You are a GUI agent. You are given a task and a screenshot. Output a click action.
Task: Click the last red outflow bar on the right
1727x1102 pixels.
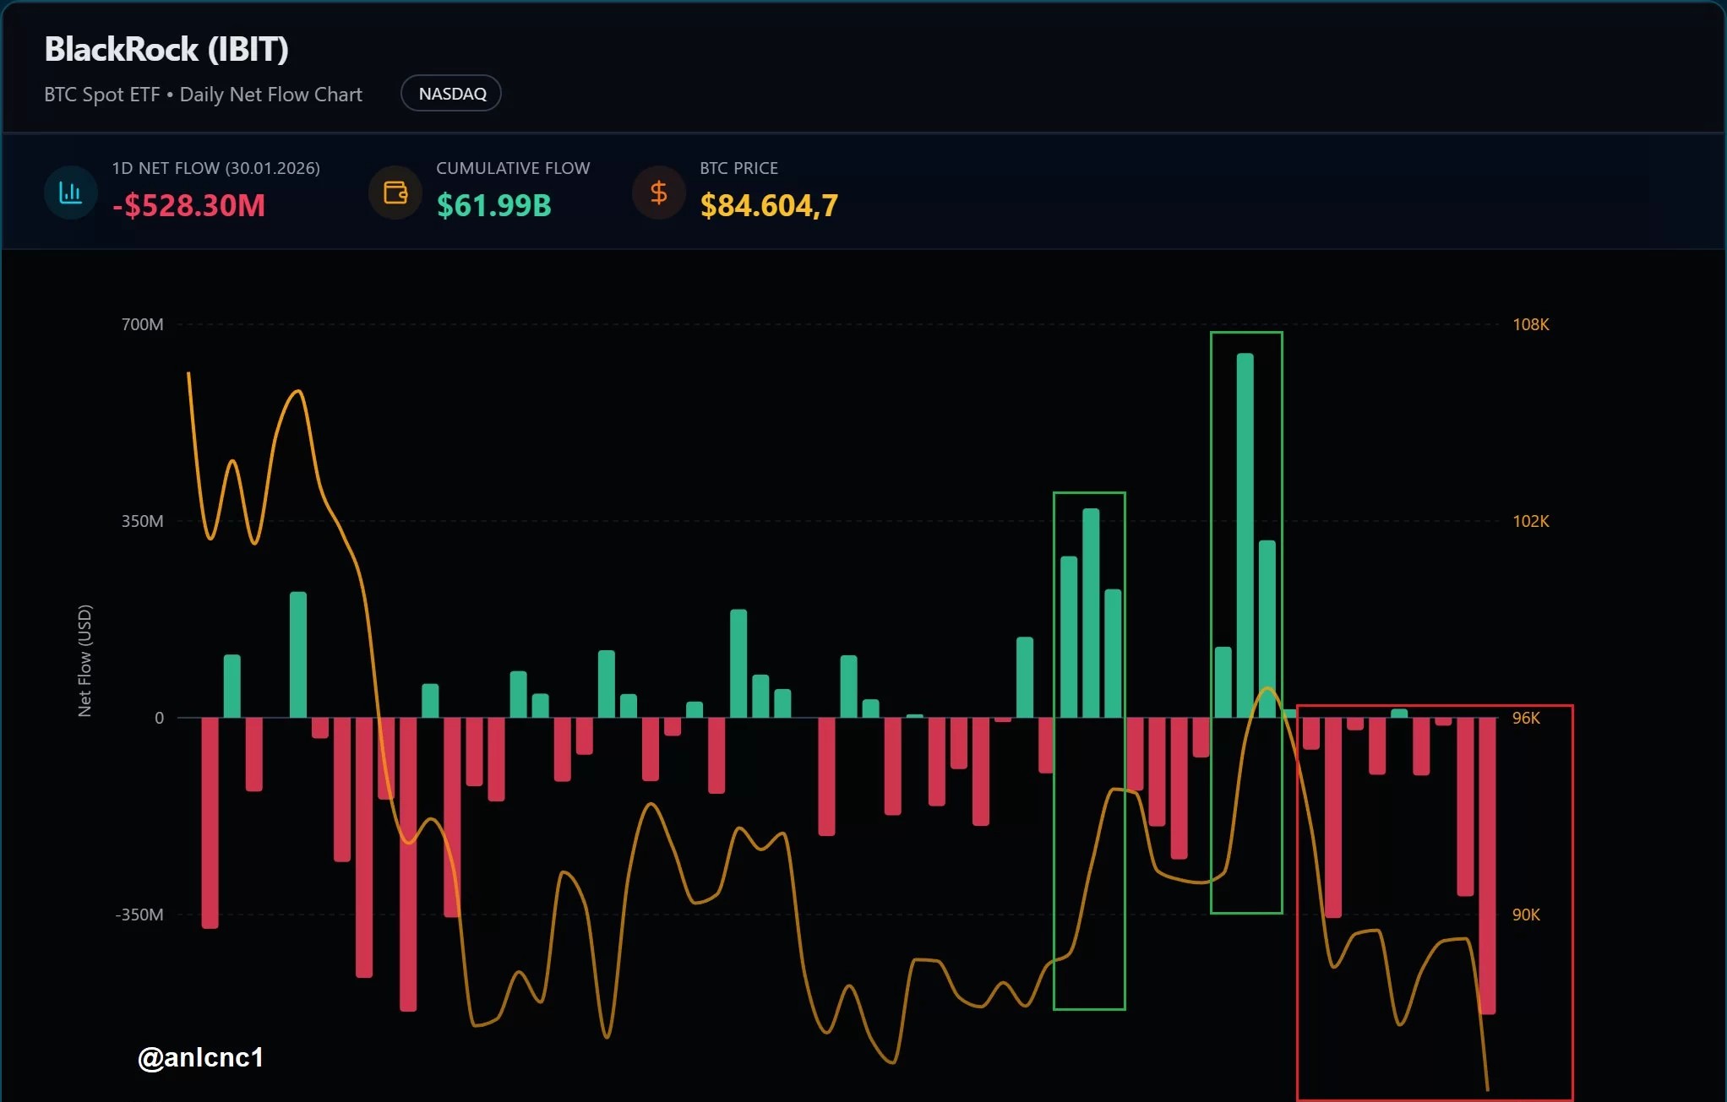click(1488, 866)
